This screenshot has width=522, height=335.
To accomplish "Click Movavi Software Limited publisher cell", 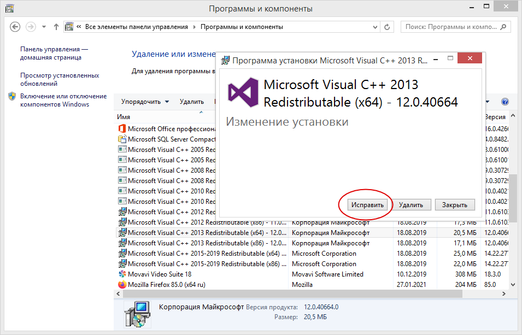I will (x=327, y=274).
